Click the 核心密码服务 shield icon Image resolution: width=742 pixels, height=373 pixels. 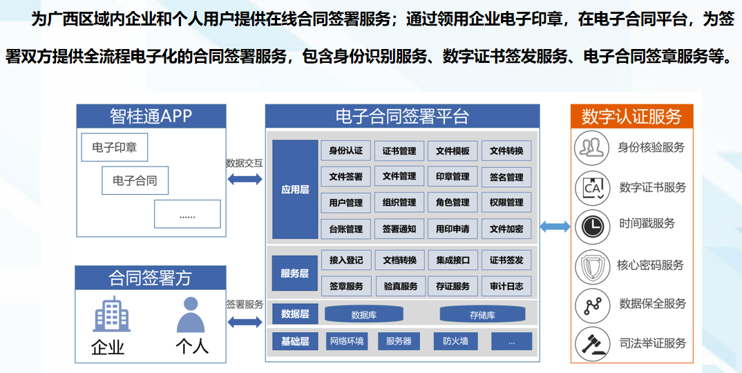click(591, 265)
